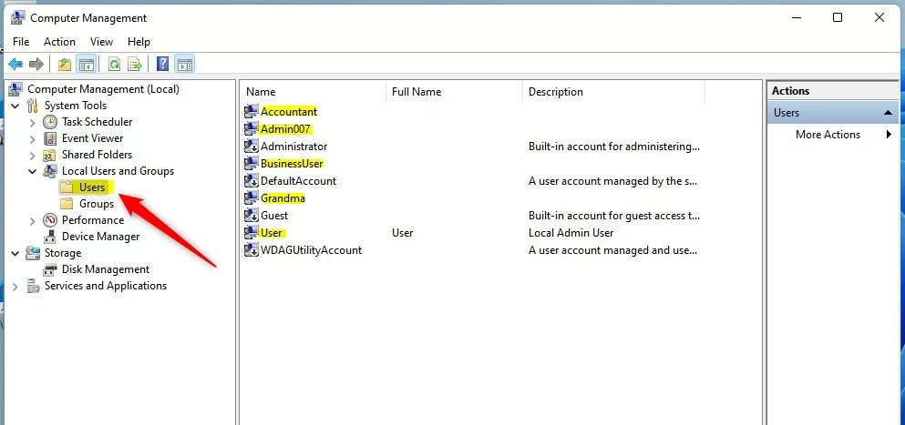Click the Forward arrow toolbar icon
Screen dimensions: 905x425
coord(36,64)
